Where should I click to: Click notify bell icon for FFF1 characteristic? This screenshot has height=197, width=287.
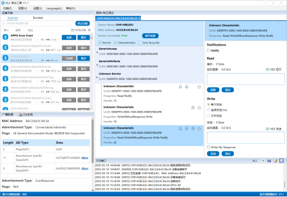180,87
